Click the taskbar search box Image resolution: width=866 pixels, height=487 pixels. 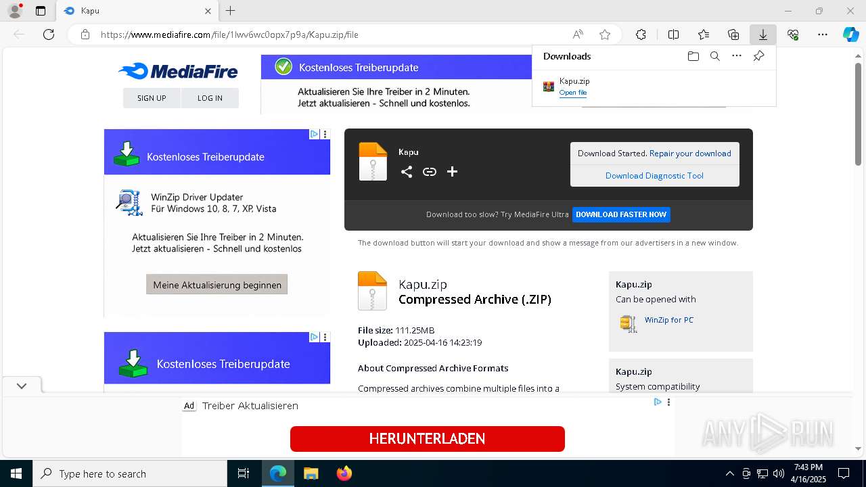130,473
